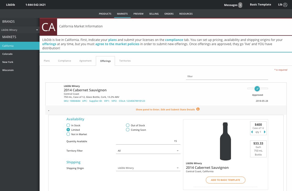Increase case quantity with right arrow

[265, 132]
